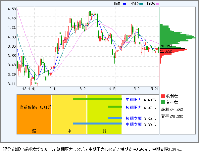Click the 获利盘 legend text
This screenshot has width=199, height=151.
pos(172,96)
